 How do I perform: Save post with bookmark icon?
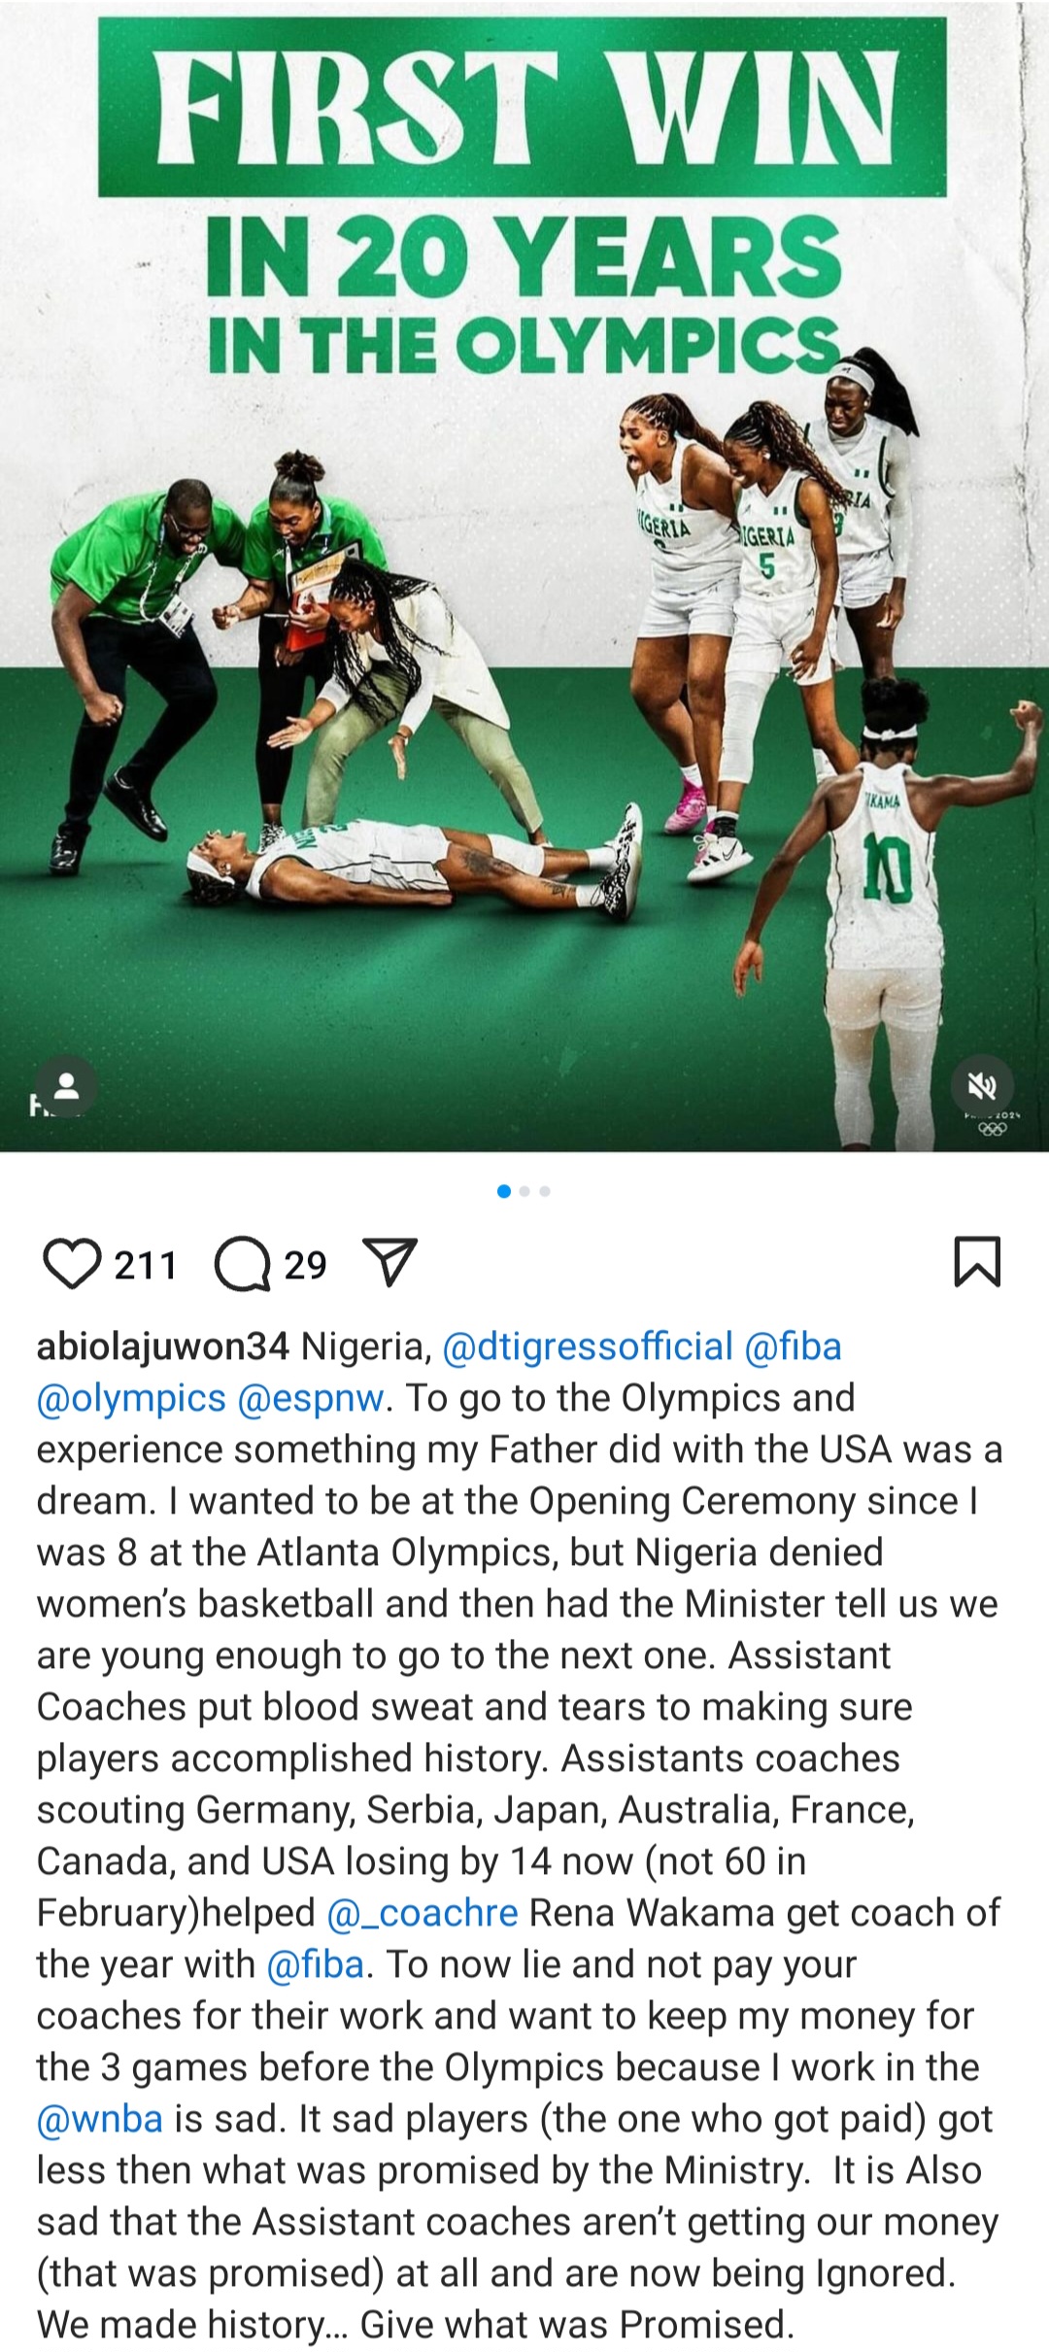tap(977, 1261)
